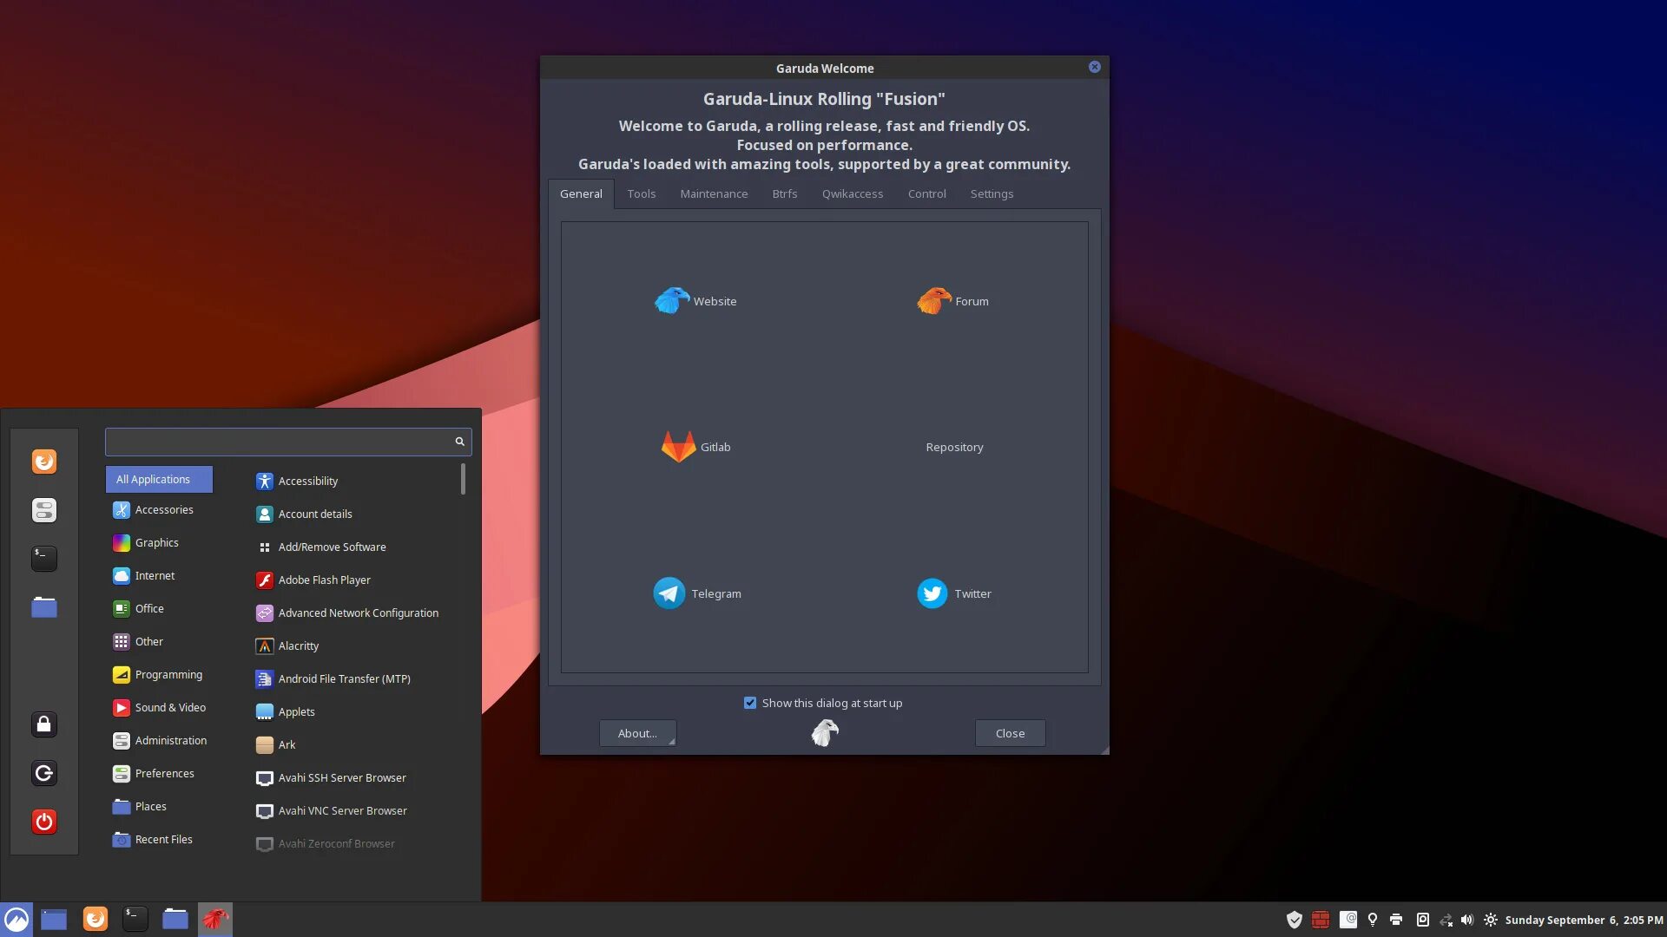Click the red power button in menu sidebar
The width and height of the screenshot is (1667, 937).
coord(44,821)
